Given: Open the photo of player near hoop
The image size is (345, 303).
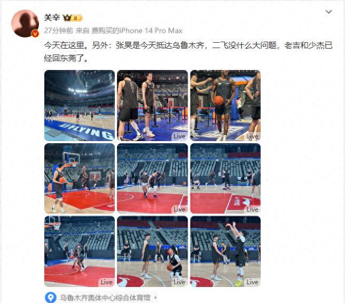Looking at the screenshot, I should pyautogui.click(x=80, y=178).
